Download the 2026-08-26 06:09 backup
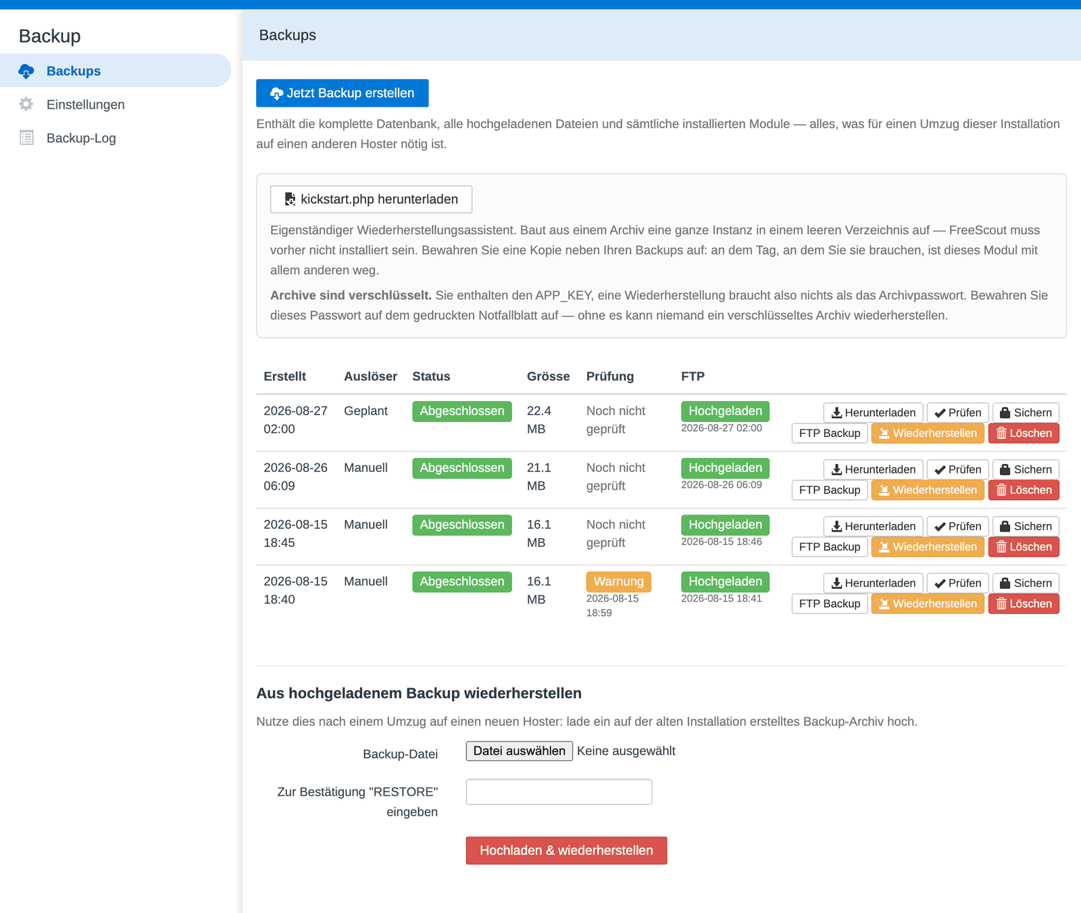This screenshot has height=913, width=1081. pyautogui.click(x=873, y=469)
